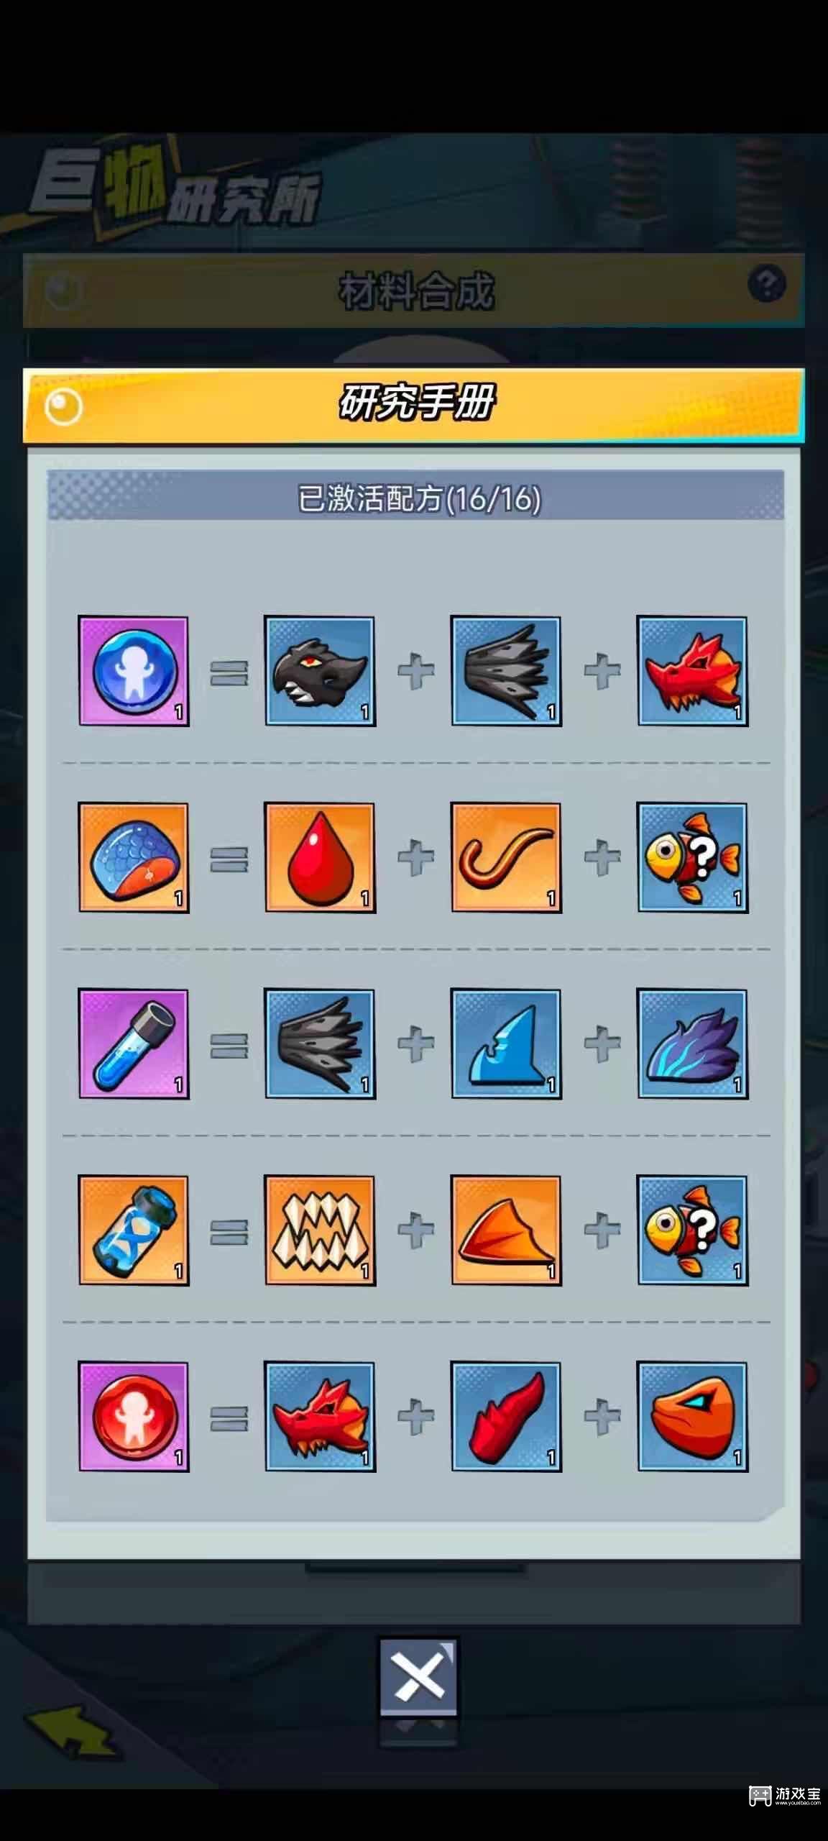Screen dimensions: 828x1841
Task: Tap the red blood drop ingredient
Action: [x=320, y=857]
